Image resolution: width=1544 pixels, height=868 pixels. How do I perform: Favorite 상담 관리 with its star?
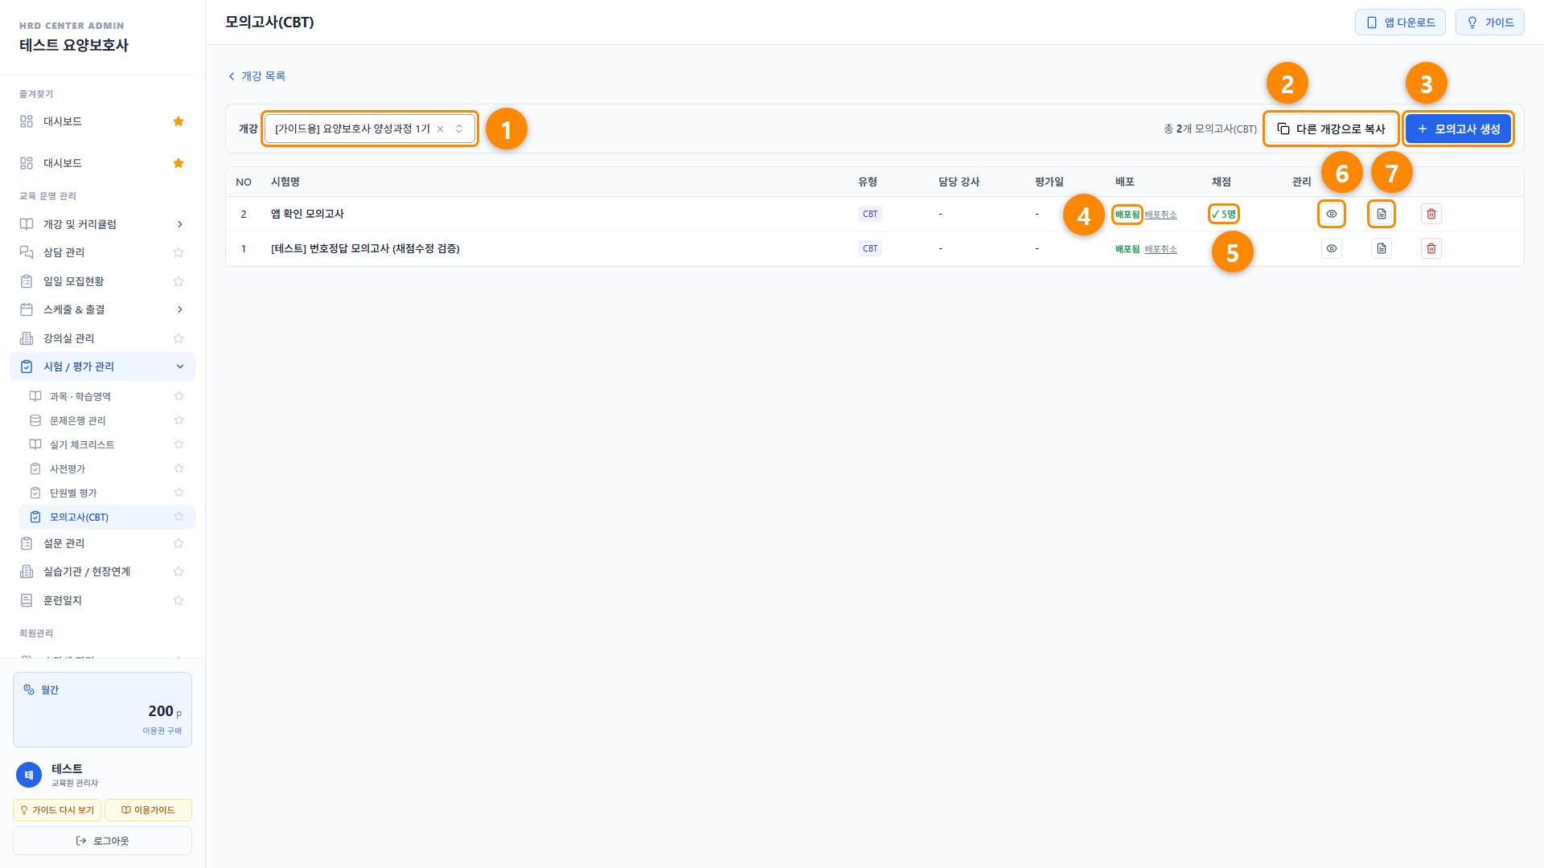coord(179,252)
